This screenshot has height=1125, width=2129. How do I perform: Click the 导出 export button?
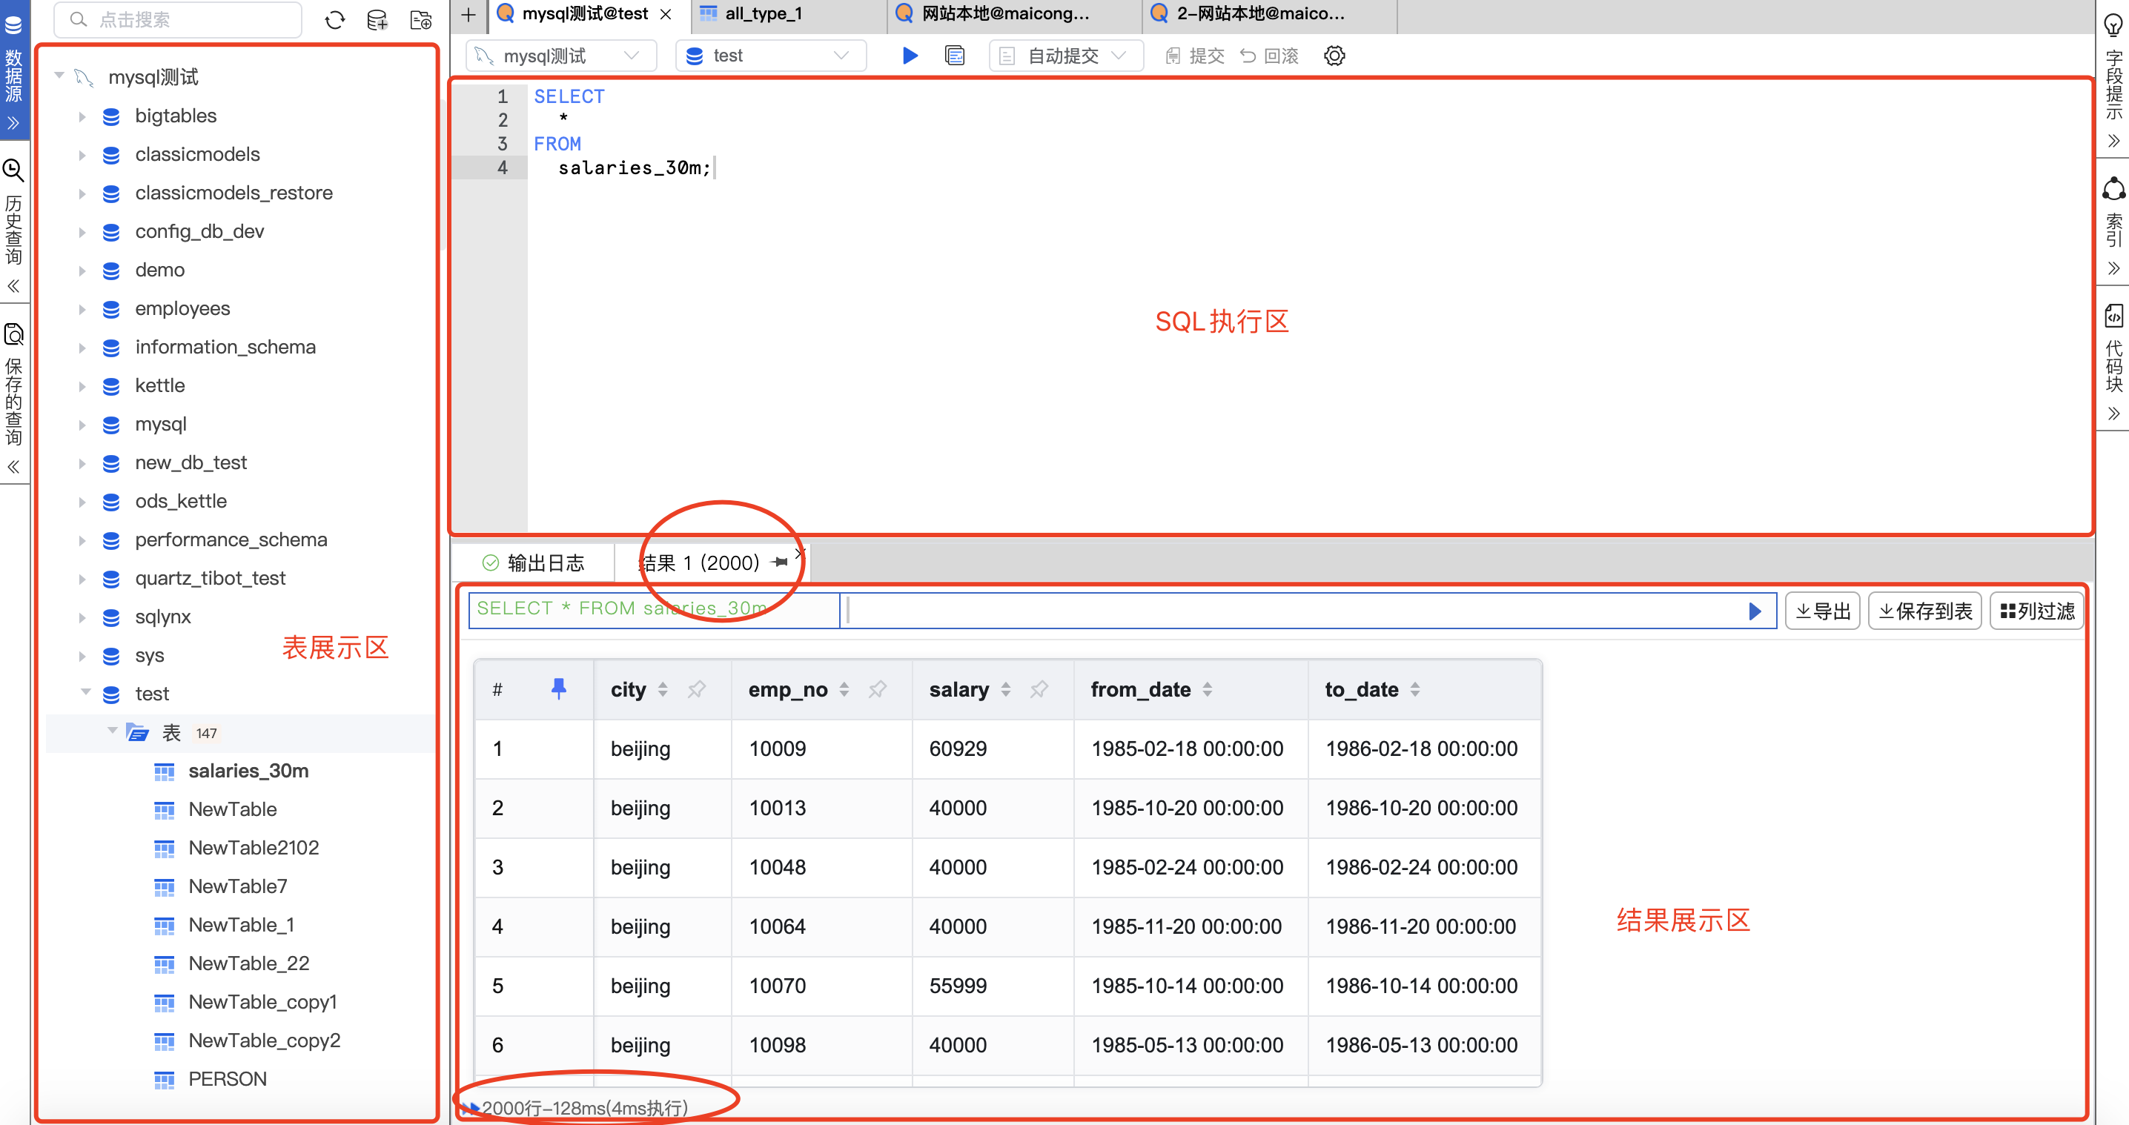click(1821, 611)
